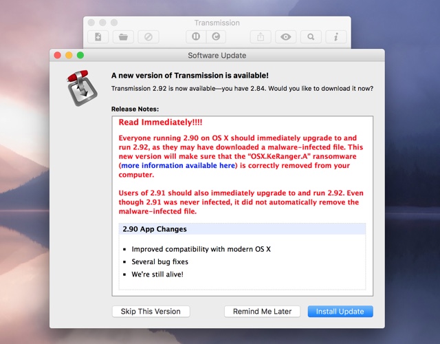Click Open torrent folder icon in Transmission window

(123, 36)
